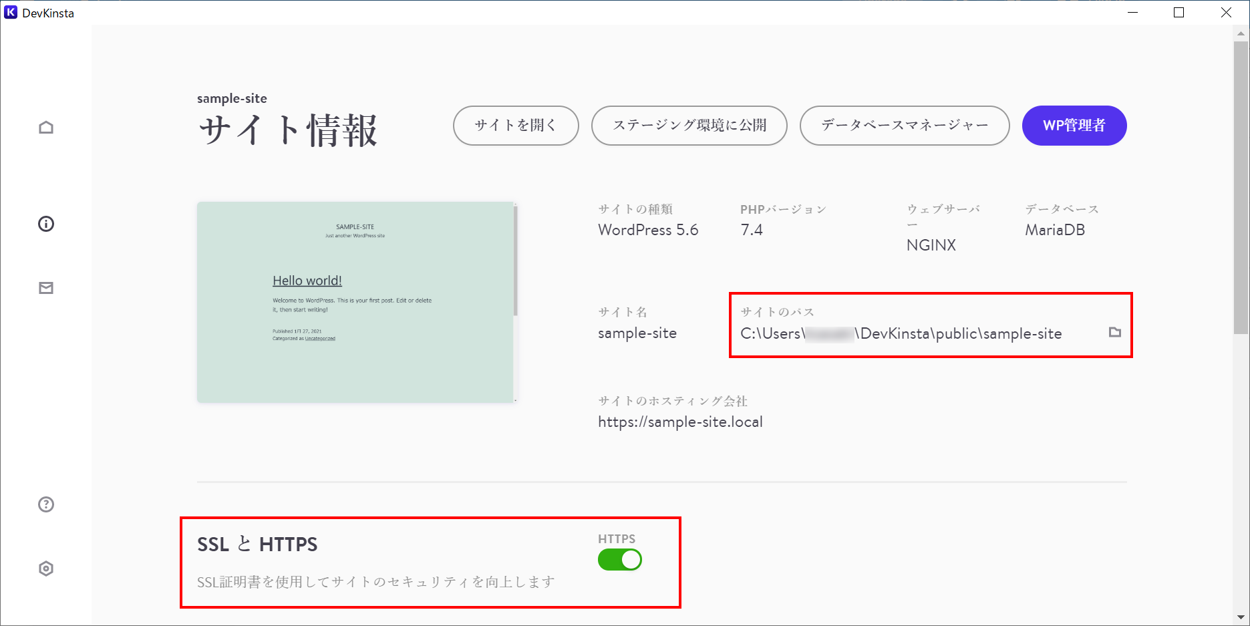Go to the home sites list icon
Image resolution: width=1250 pixels, height=626 pixels.
click(46, 128)
